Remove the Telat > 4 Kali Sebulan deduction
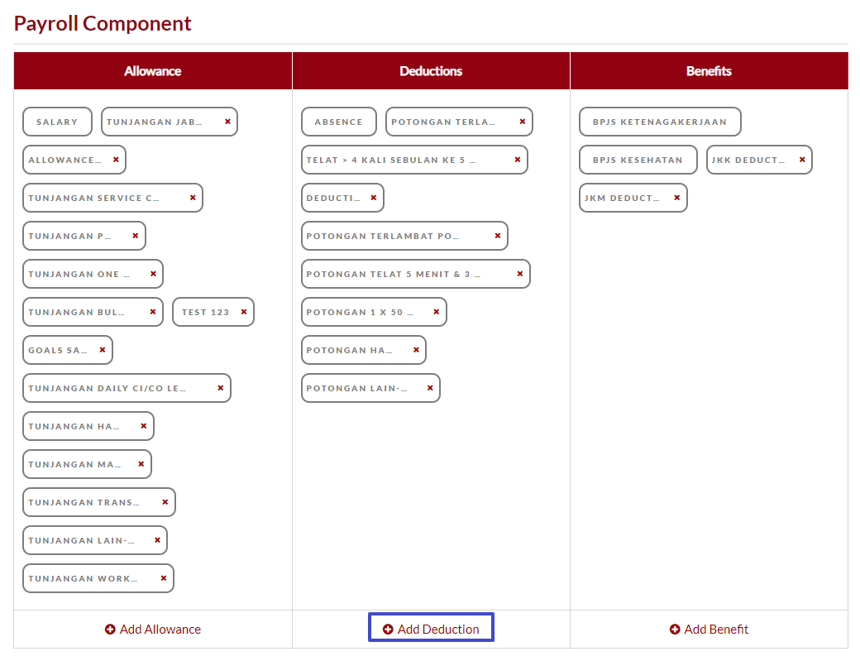Viewport: 860px width, 656px height. click(x=518, y=160)
